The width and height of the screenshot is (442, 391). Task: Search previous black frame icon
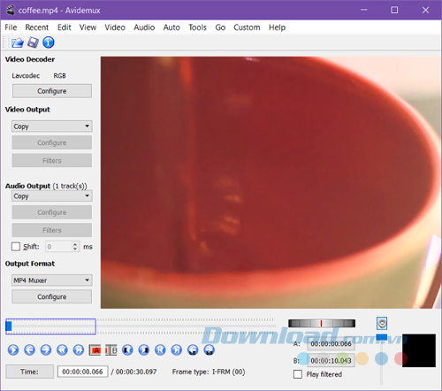[x=127, y=350]
